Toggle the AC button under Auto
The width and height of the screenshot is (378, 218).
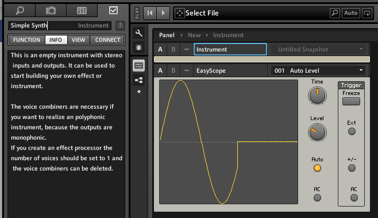[317, 198]
